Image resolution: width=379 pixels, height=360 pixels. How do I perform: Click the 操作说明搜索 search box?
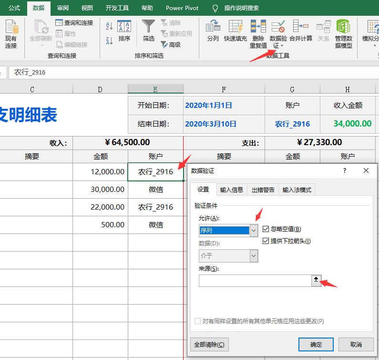coord(241,8)
